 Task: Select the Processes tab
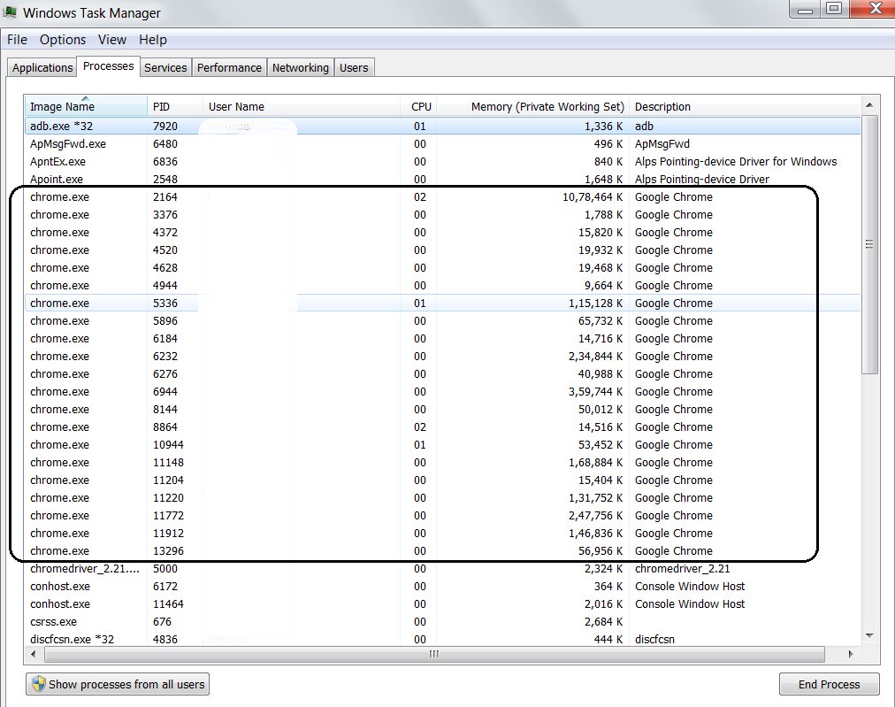tap(109, 66)
